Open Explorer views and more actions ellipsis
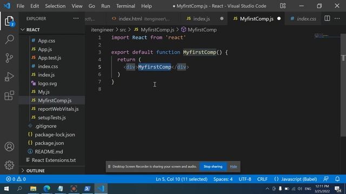 coord(76,18)
